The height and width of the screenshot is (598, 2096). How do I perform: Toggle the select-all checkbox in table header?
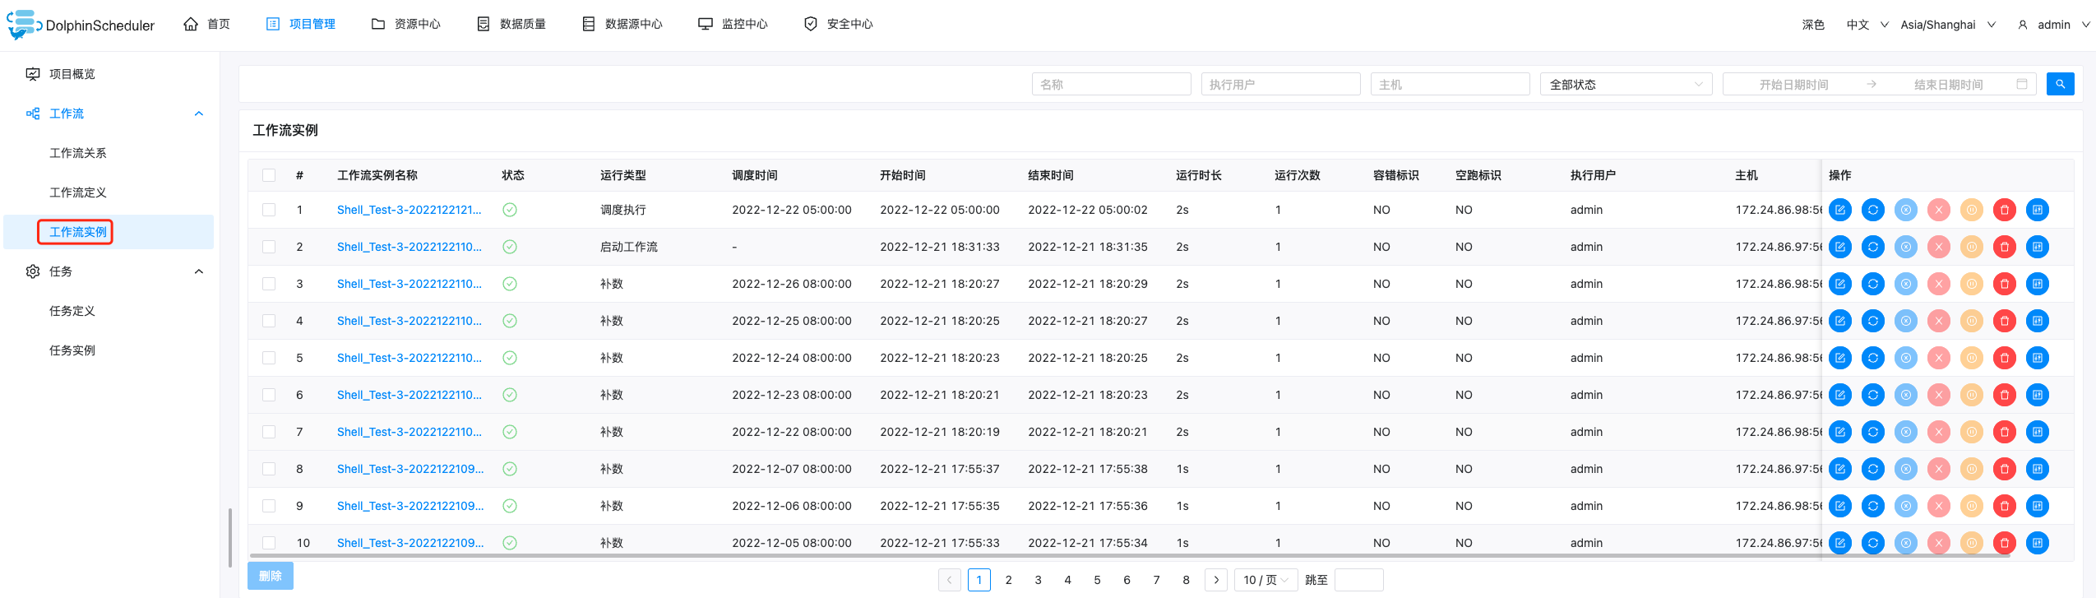(269, 175)
